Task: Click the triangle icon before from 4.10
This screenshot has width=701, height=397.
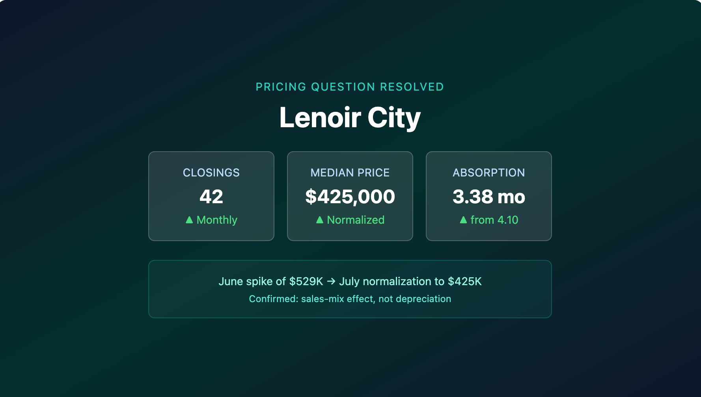Action: (464, 220)
